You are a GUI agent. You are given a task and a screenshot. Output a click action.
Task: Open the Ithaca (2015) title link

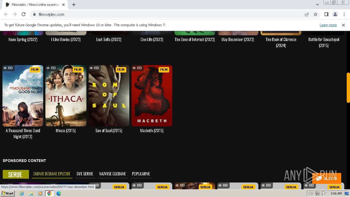click(x=66, y=131)
